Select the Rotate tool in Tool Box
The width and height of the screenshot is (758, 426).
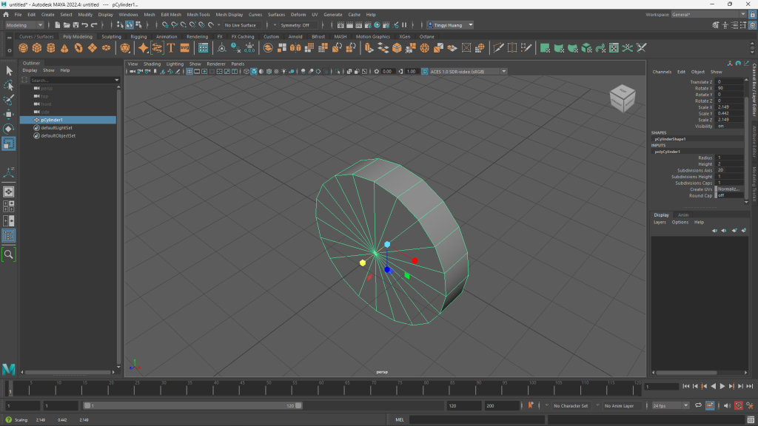tap(9, 129)
